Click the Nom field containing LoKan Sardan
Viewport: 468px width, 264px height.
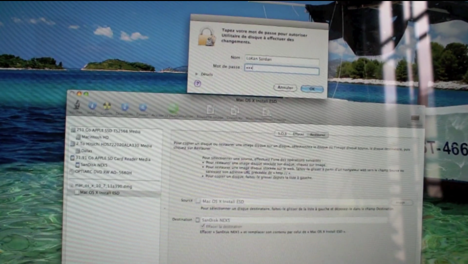tap(282, 59)
